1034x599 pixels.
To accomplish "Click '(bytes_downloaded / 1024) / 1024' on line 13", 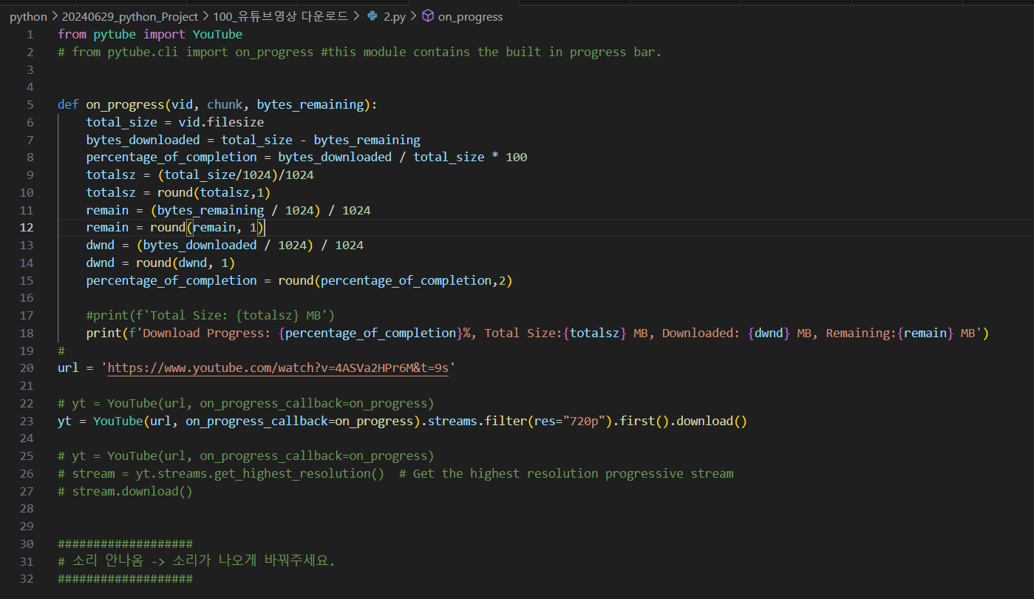I will 250,246.
